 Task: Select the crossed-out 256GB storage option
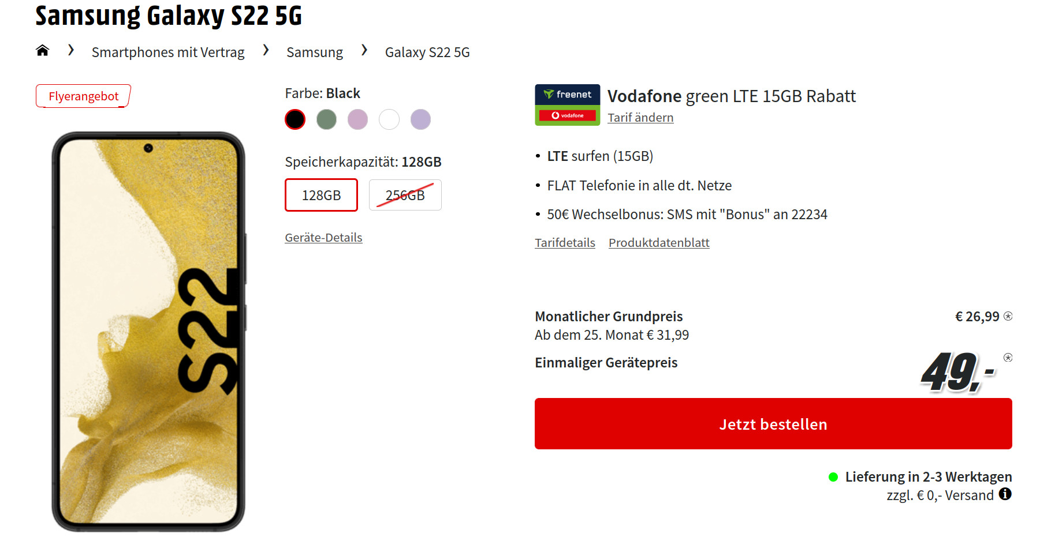coord(405,195)
